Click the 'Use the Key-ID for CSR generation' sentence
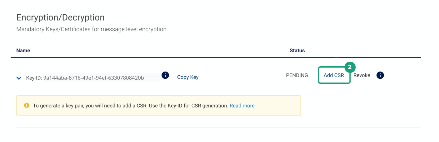Image resolution: width=439 pixels, height=142 pixels. [183, 106]
